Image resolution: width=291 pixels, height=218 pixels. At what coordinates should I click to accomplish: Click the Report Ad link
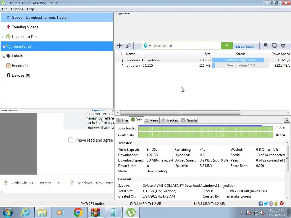pos(99,110)
